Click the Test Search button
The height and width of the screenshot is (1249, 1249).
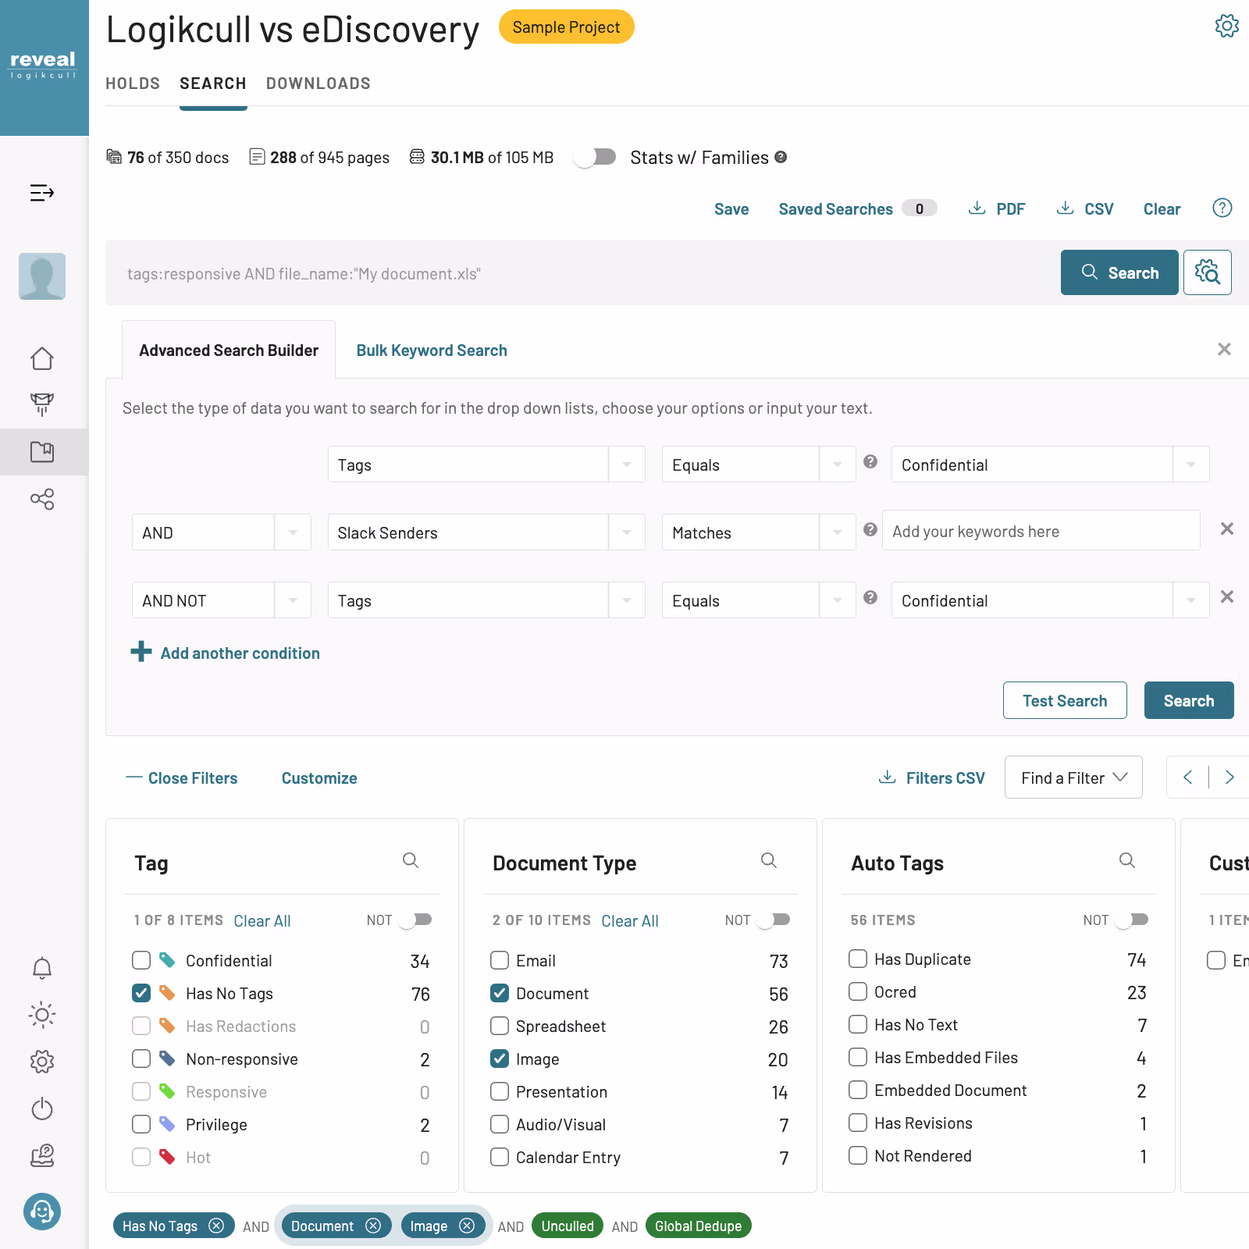click(1065, 700)
